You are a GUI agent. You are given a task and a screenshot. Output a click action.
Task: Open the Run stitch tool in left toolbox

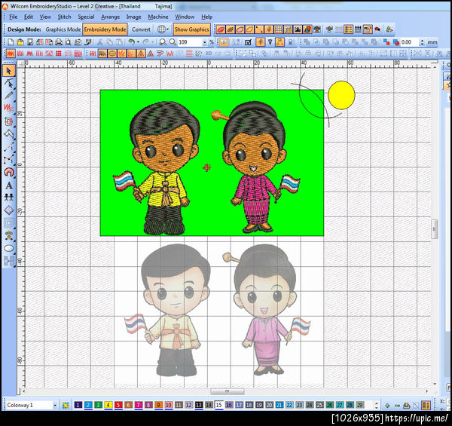coord(8,146)
